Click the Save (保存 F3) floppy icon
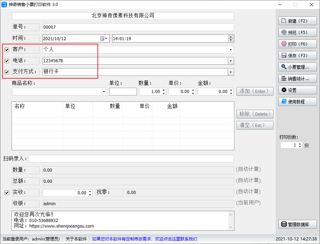Viewport: 320px width, 244px height. coord(284,56)
